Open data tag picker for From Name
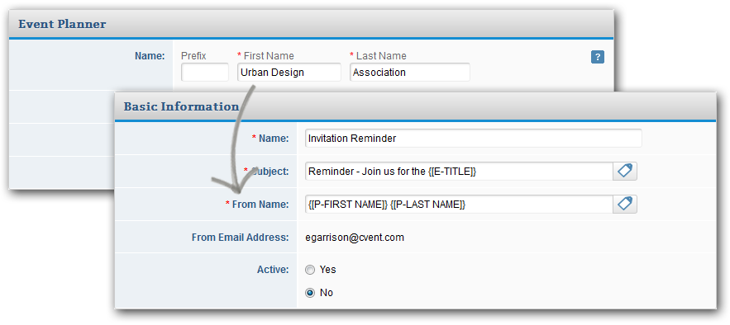Image resolution: width=730 pixels, height=325 pixels. point(625,205)
